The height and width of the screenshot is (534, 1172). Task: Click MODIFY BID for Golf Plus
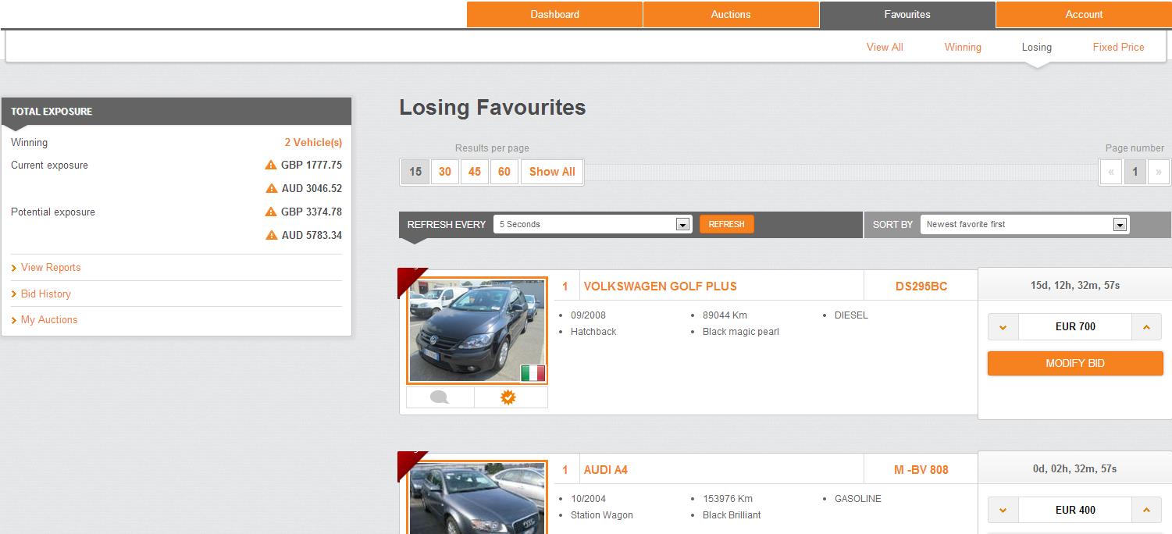[x=1075, y=363]
